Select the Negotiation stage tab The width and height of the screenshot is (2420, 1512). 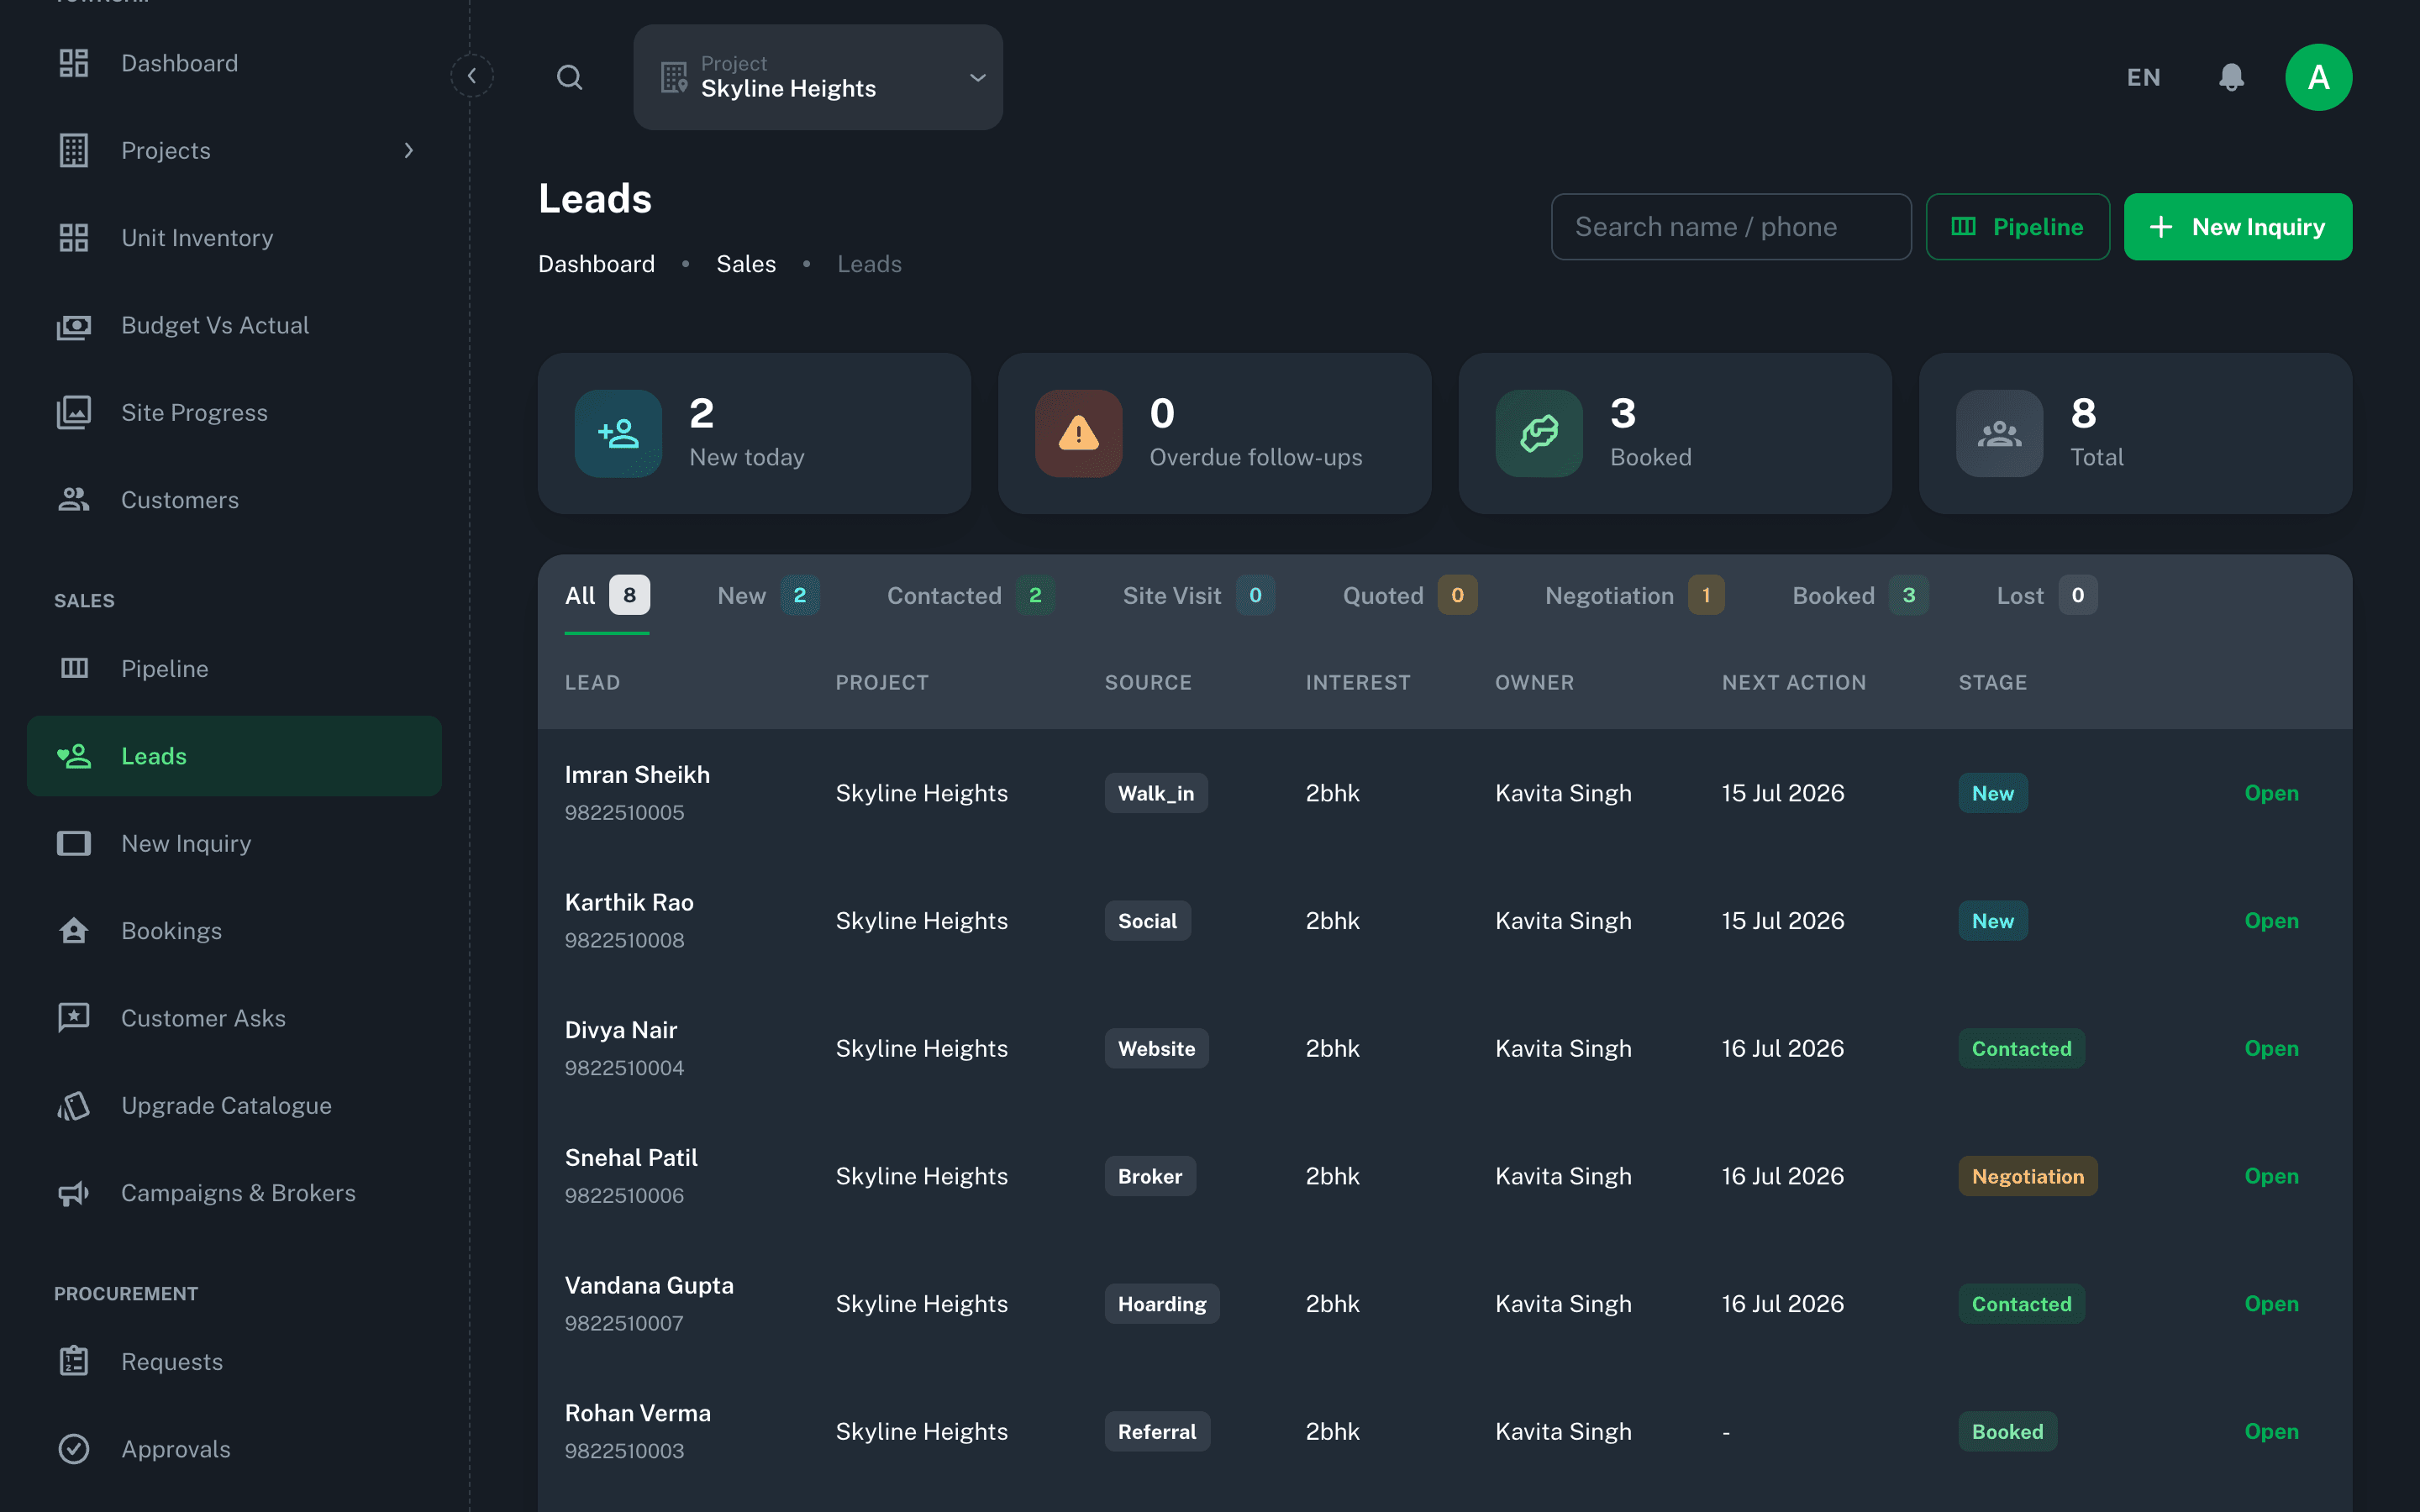[1635, 596]
